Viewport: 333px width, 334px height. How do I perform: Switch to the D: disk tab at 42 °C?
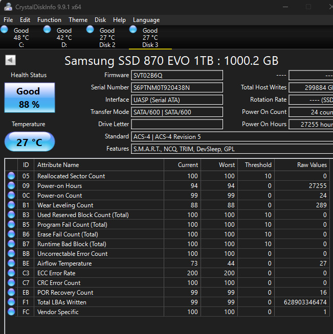(64, 37)
